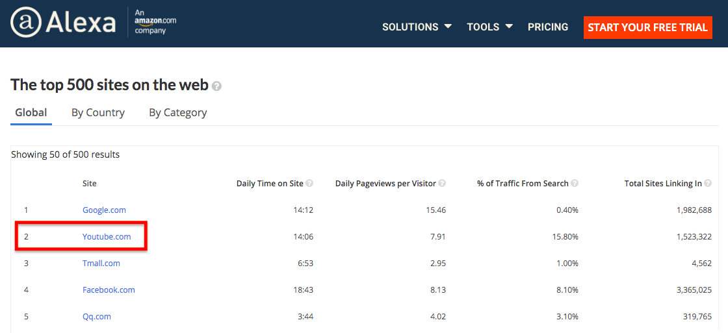This screenshot has height=333, width=728.
Task: Click linking sites value 1,523,322
Action: [694, 236]
